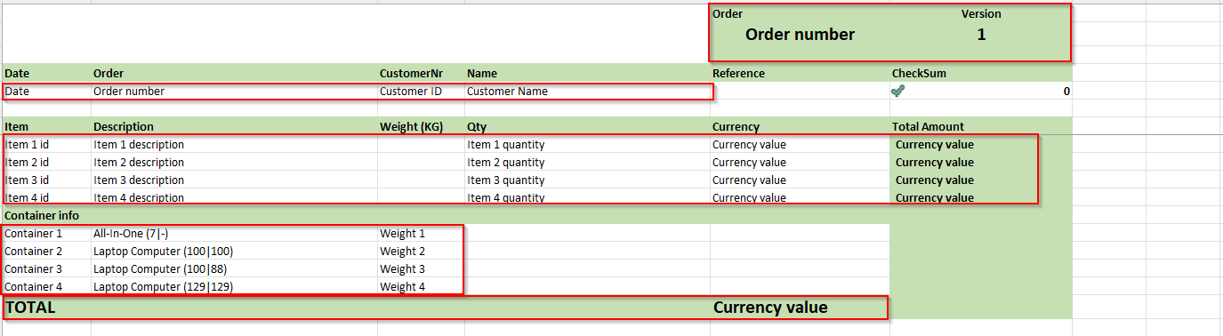Screen dimensions: 1223x336
Task: Select the Version value 1 cell
Action: coord(981,35)
